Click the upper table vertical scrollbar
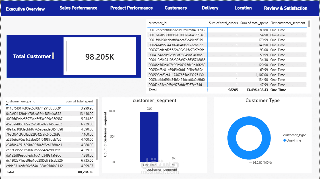 pyautogui.click(x=309, y=24)
